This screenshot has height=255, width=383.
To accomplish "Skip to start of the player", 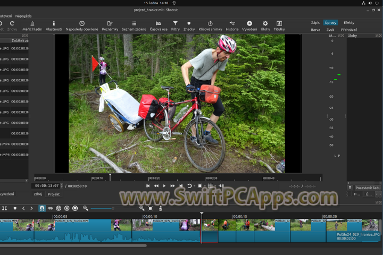I will (x=148, y=186).
